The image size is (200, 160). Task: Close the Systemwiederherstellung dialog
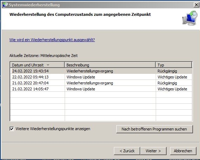[196, 5]
